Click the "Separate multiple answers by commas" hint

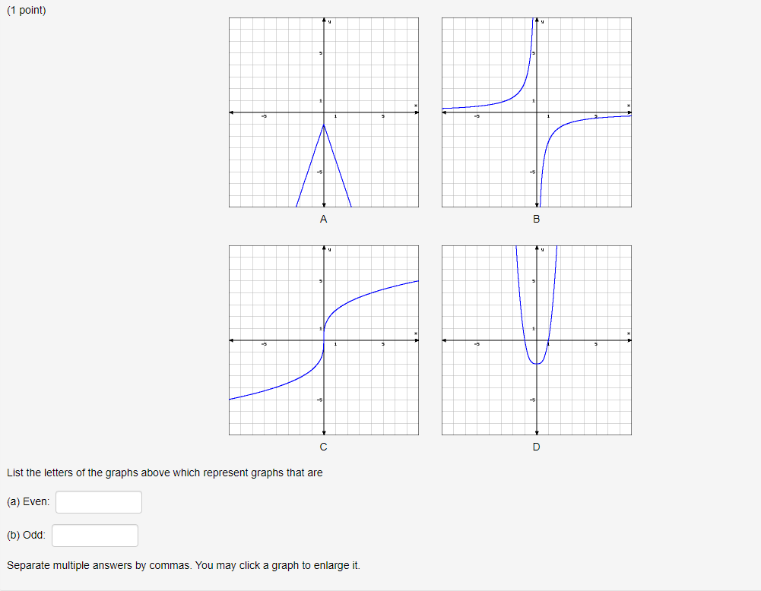click(183, 565)
